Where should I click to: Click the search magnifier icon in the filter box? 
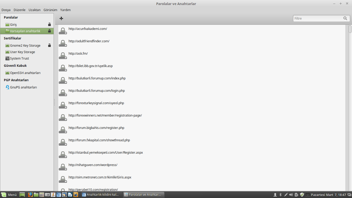(345, 18)
